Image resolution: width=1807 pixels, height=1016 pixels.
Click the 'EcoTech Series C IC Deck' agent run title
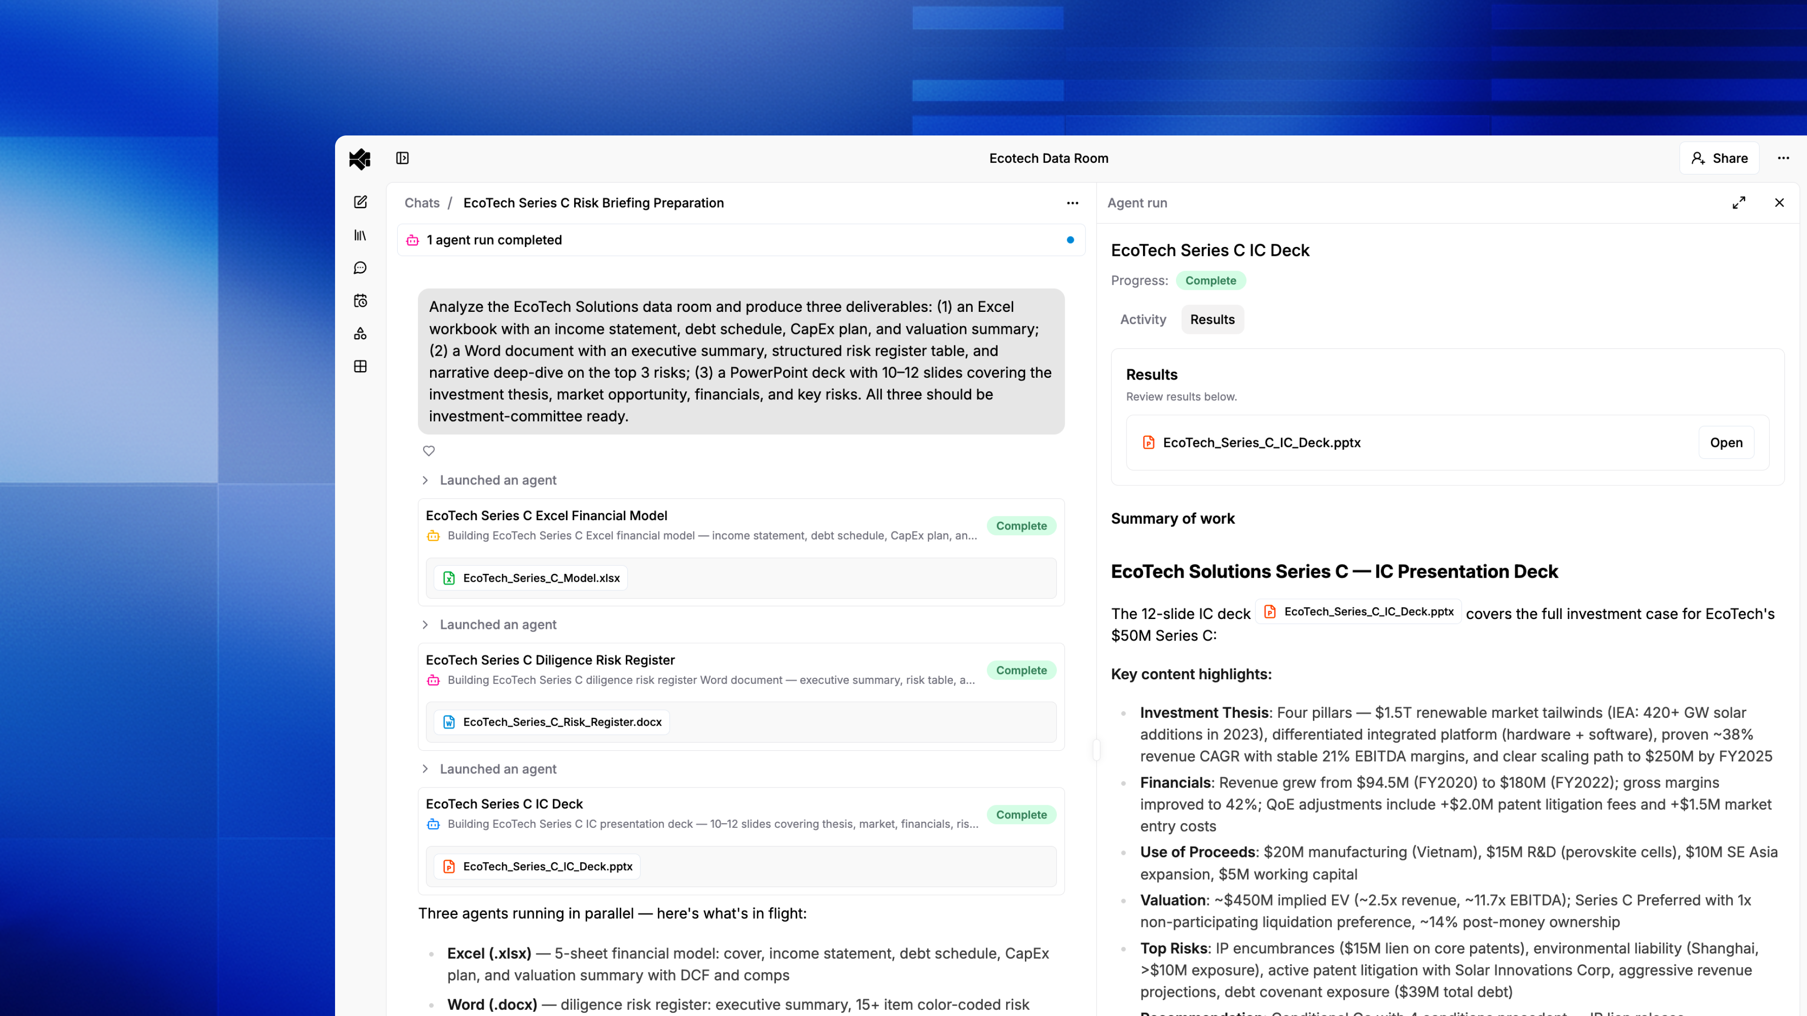[1210, 251]
